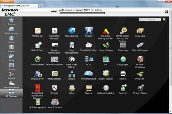Open Copy Jobs
Image resolution: width=172 pixels, height=114 pixels.
pyautogui.click(x=140, y=32)
